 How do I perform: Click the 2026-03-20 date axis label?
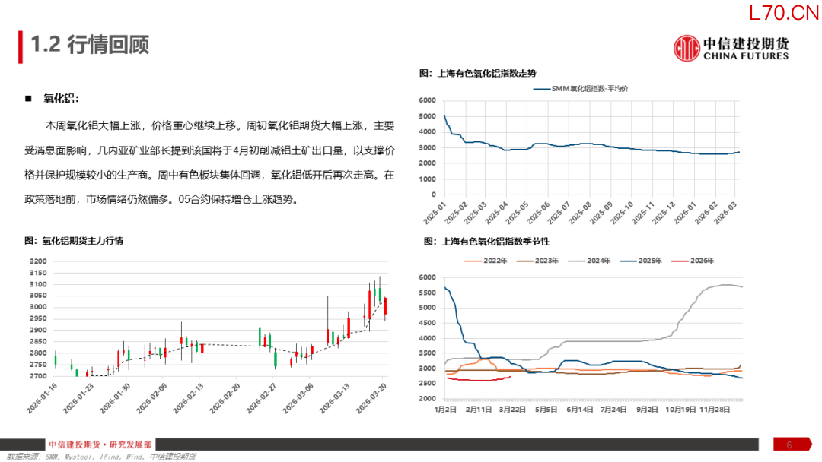tap(376, 399)
